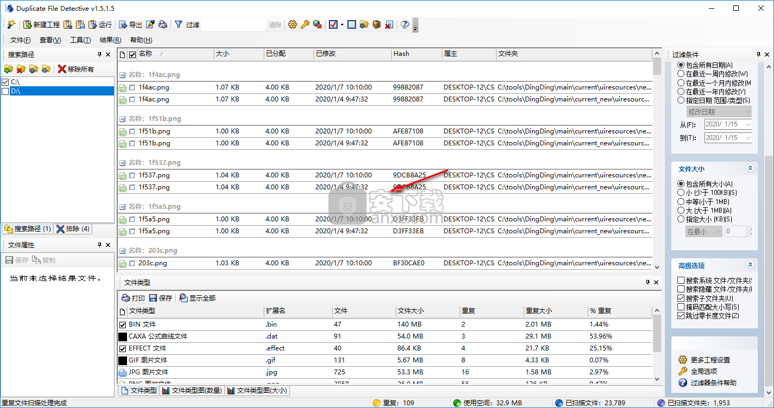Viewport: 774px width, 408px height.
Task: Open the 查看(V) menu
Action: click(50, 40)
